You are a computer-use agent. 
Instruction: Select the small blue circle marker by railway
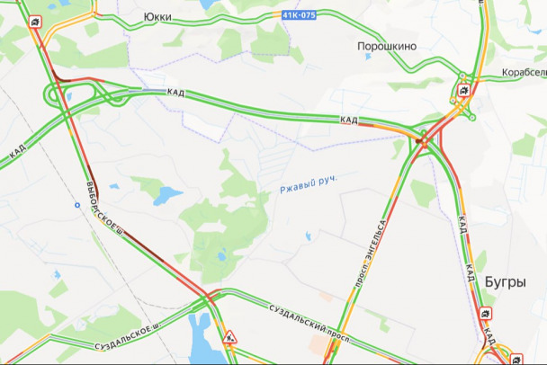tap(77, 205)
